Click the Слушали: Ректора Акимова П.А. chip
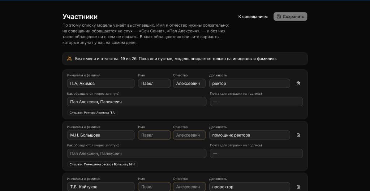 (x=92, y=113)
